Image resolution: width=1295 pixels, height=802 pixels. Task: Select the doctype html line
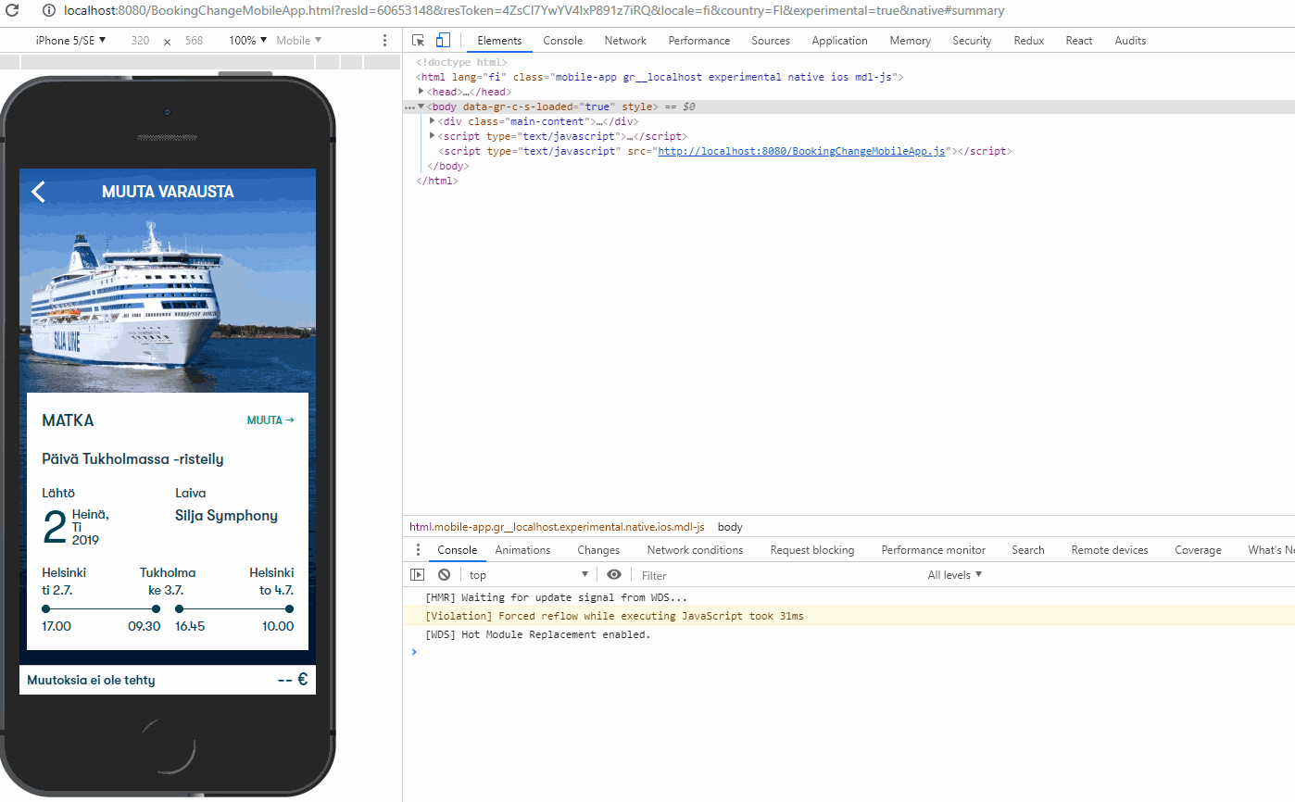[461, 62]
